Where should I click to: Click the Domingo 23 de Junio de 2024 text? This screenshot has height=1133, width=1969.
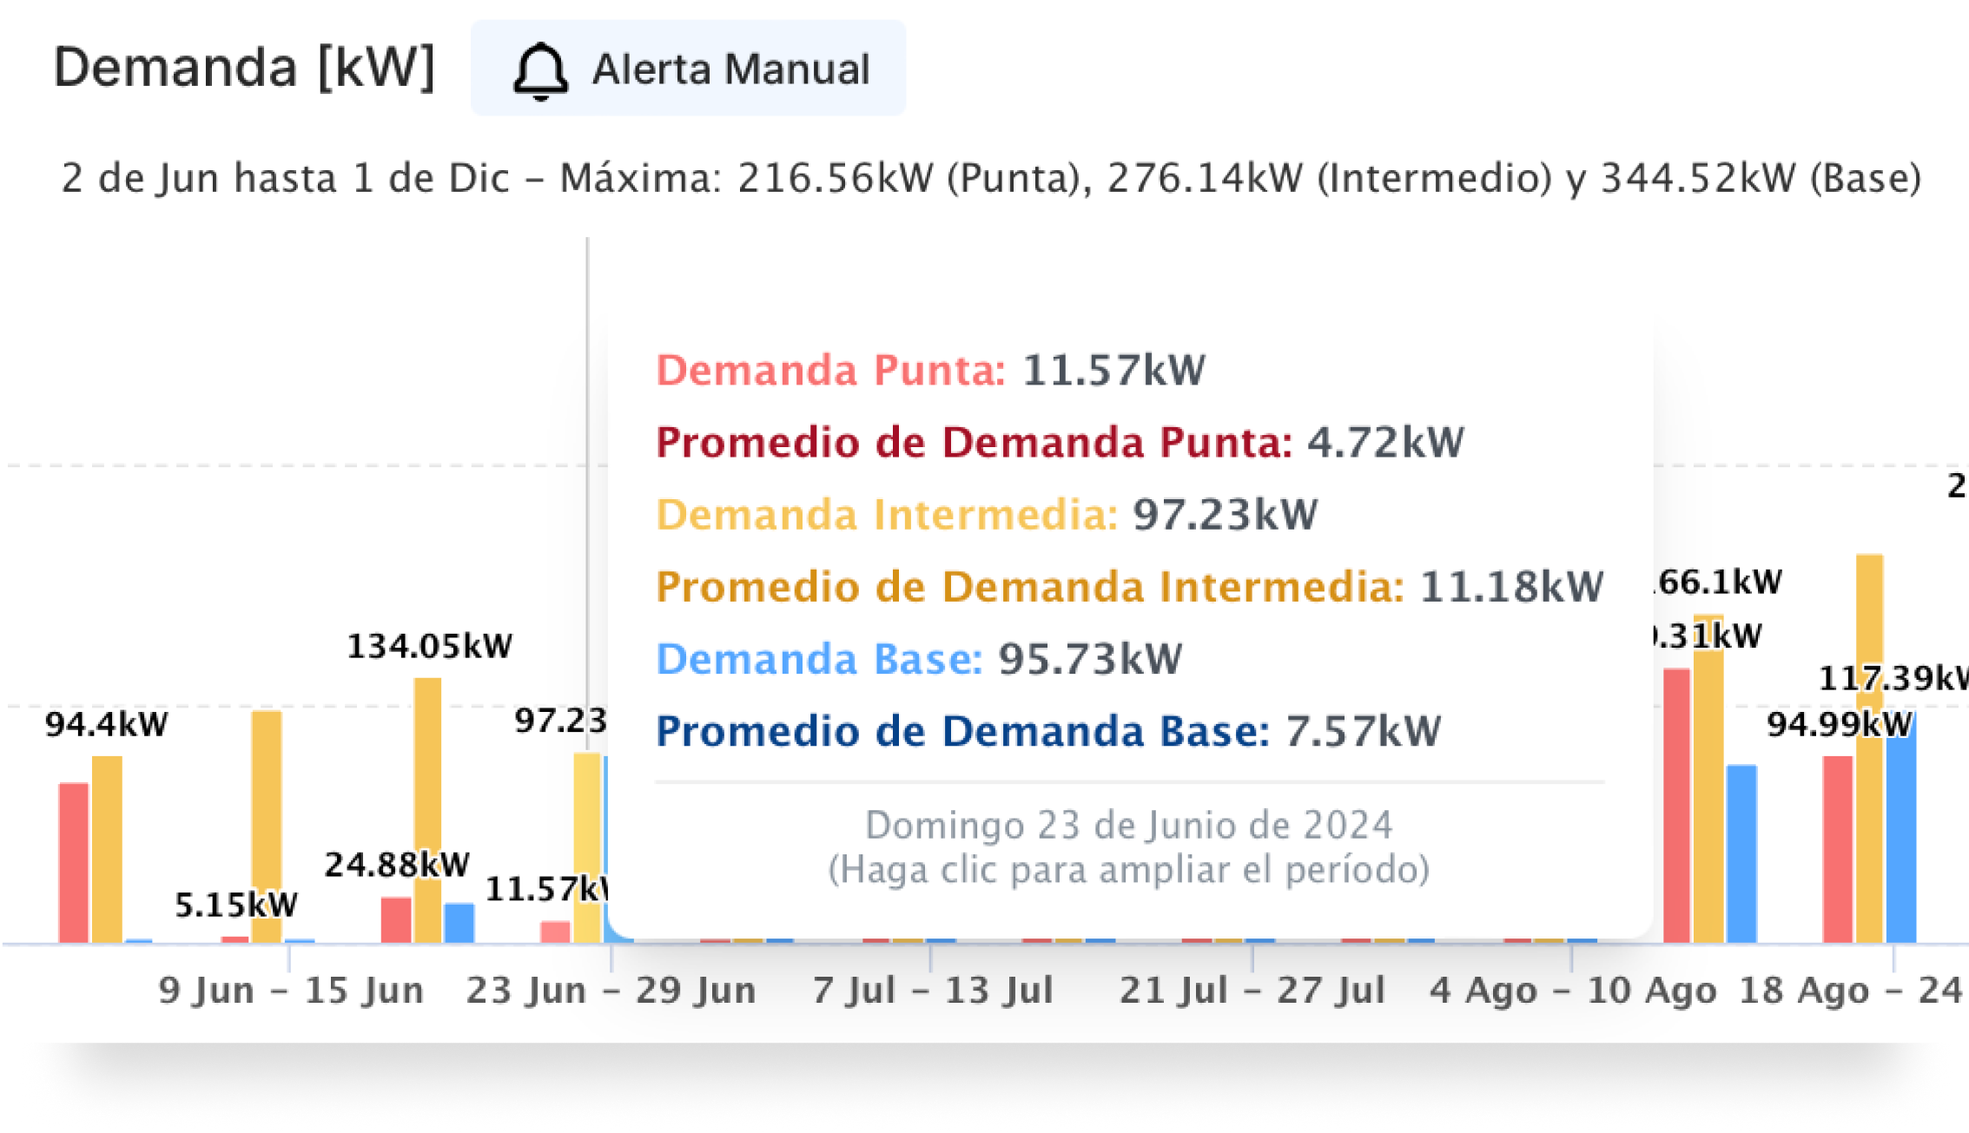(1128, 825)
